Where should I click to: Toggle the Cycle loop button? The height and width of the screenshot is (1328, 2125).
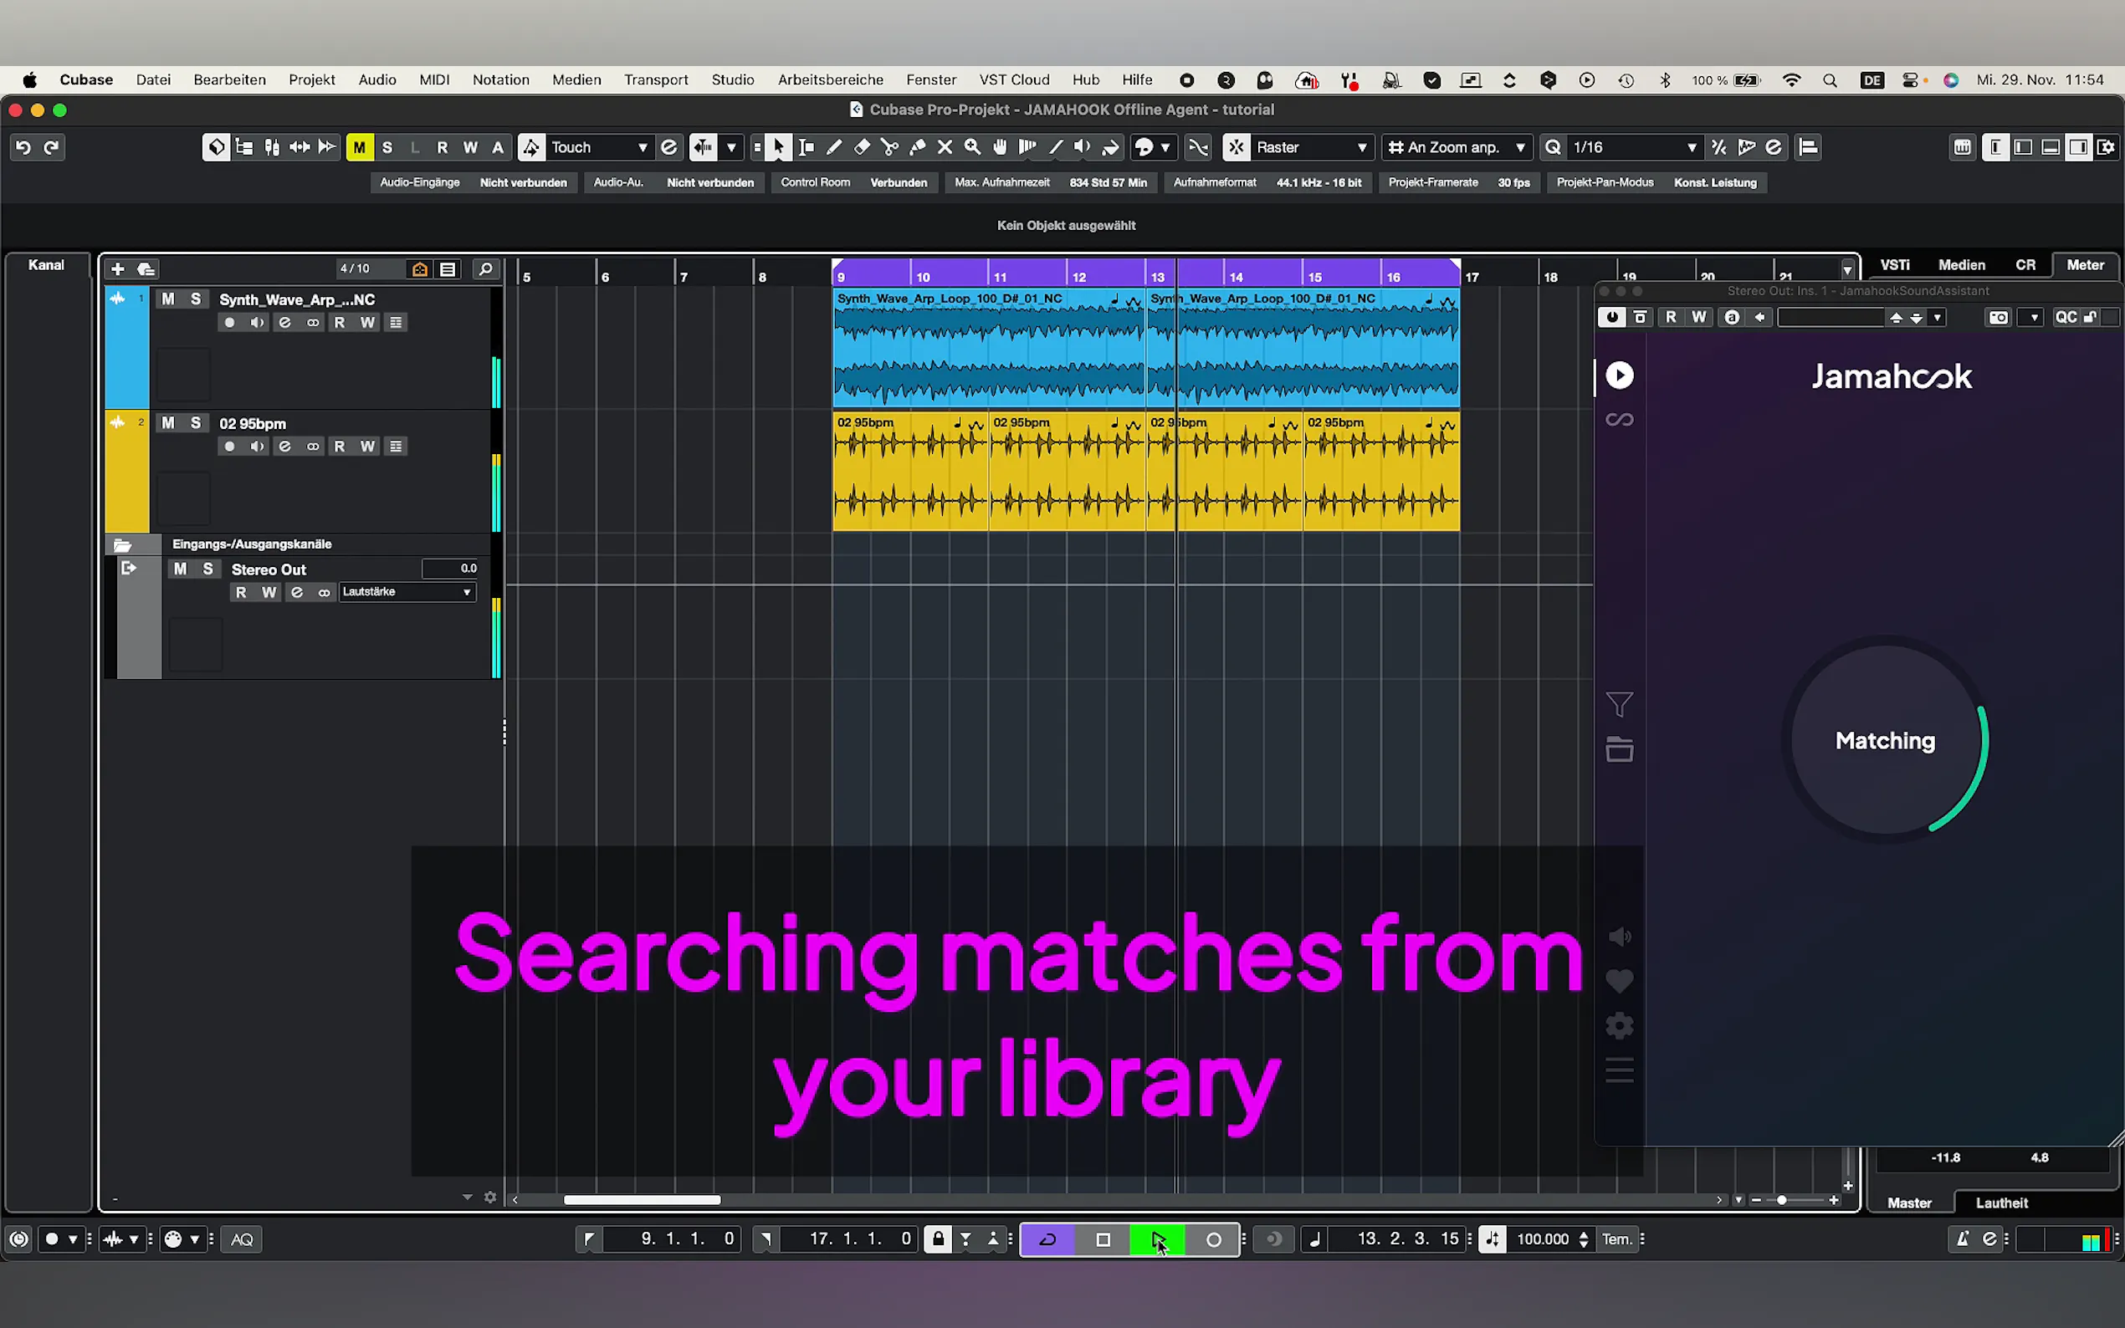click(x=1048, y=1240)
